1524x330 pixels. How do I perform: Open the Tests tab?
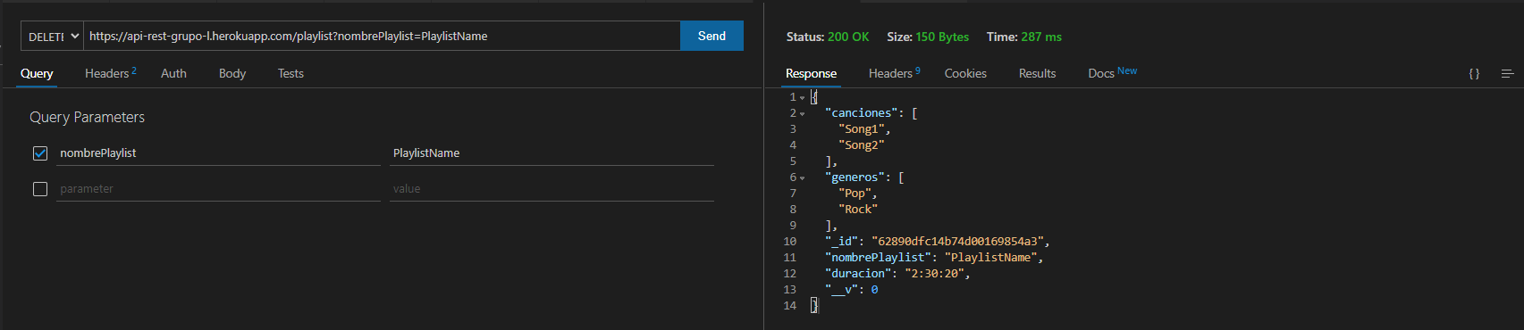290,73
